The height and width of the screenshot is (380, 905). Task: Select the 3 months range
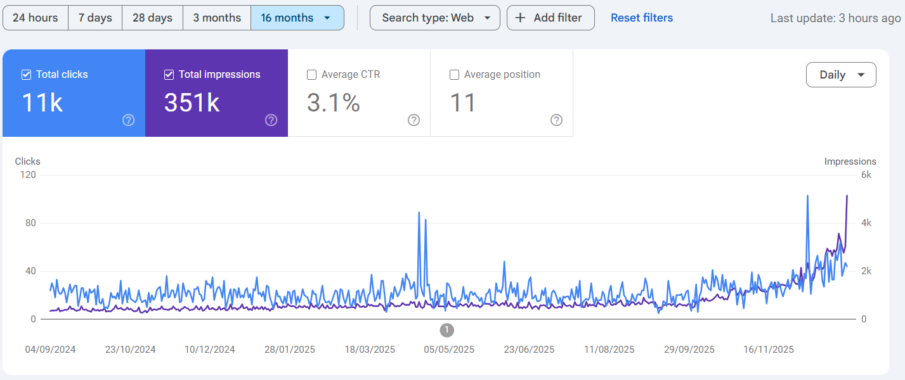pyautogui.click(x=216, y=18)
